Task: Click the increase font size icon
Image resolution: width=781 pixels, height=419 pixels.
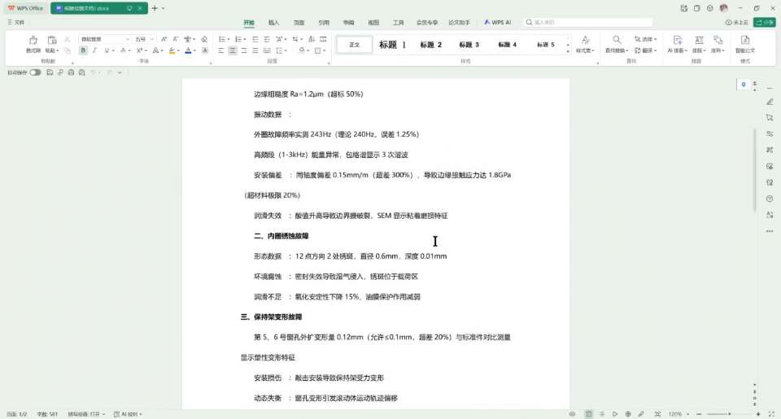Action: 164,39
